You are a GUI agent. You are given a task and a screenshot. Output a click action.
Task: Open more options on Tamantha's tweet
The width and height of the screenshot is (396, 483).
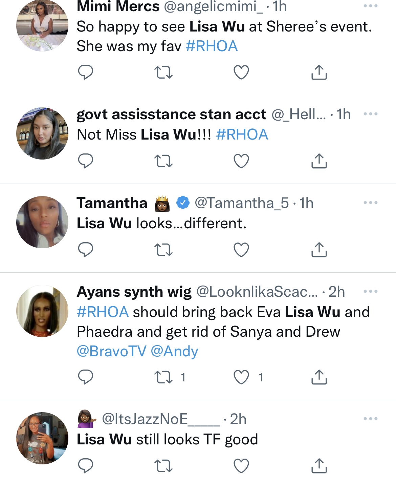click(370, 203)
